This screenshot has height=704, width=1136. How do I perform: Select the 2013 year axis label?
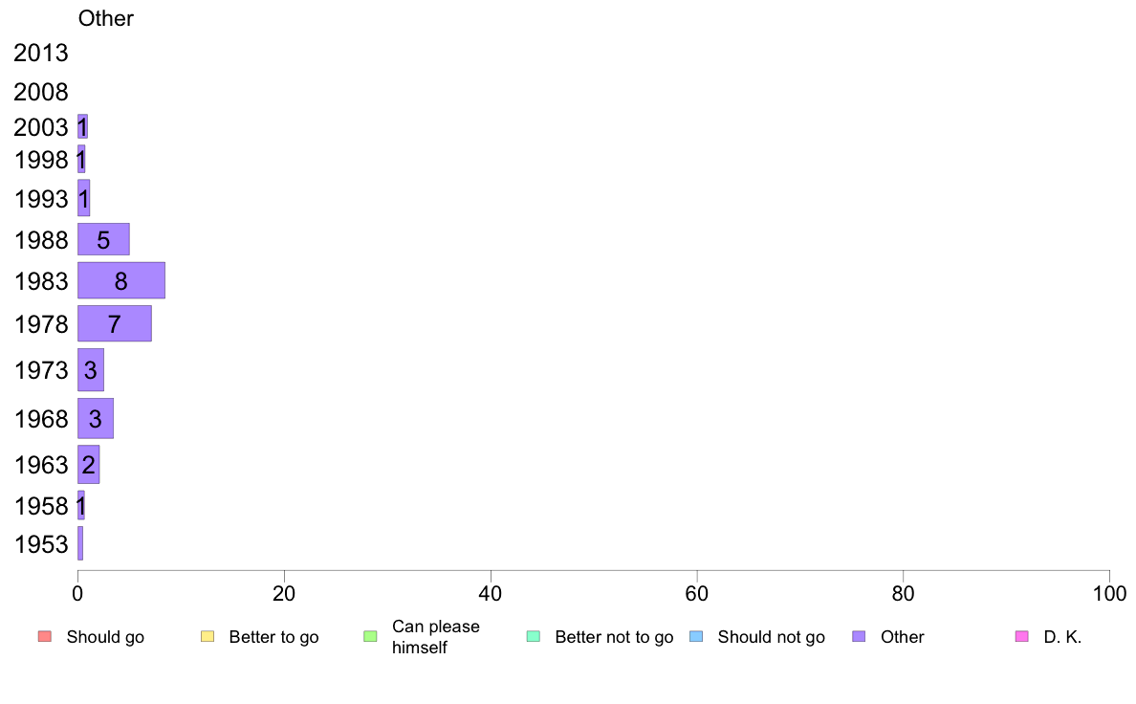click(x=40, y=53)
